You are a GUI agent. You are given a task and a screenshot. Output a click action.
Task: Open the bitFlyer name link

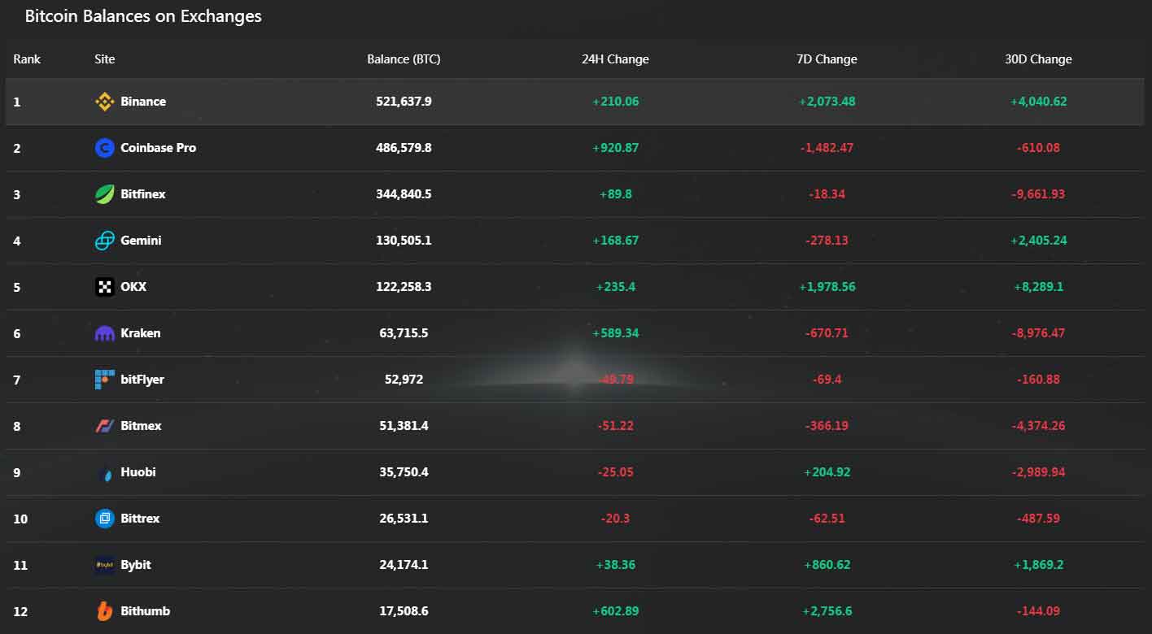142,380
